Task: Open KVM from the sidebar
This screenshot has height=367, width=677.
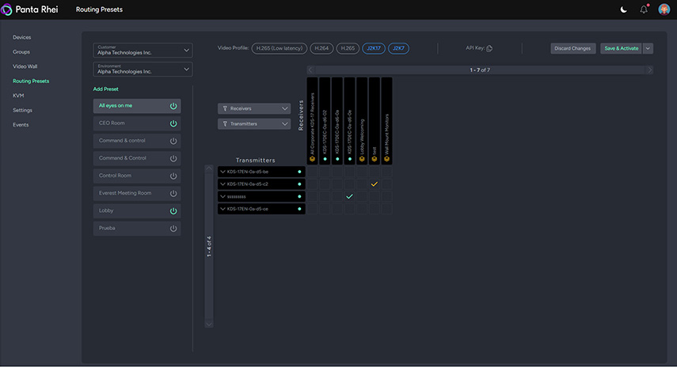Action: point(18,95)
